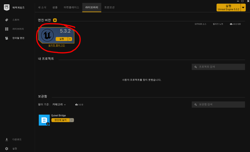
Task: Expand the Quixel Bridge install dropdown arrow
Action: click(x=72, y=120)
